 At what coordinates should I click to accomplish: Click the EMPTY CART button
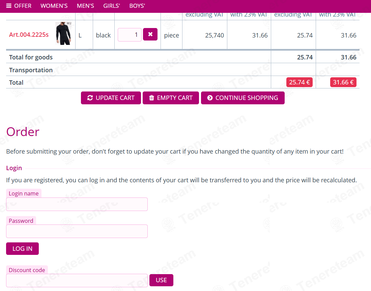pyautogui.click(x=171, y=98)
